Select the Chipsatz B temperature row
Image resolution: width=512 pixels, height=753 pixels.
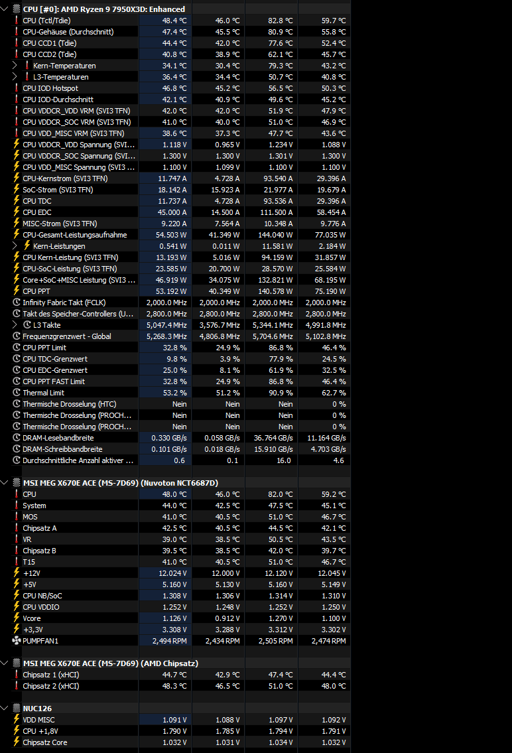click(180, 551)
